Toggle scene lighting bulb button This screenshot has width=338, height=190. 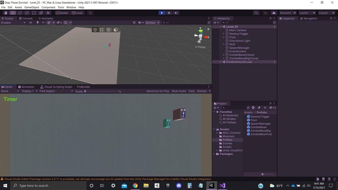pos(37,23)
